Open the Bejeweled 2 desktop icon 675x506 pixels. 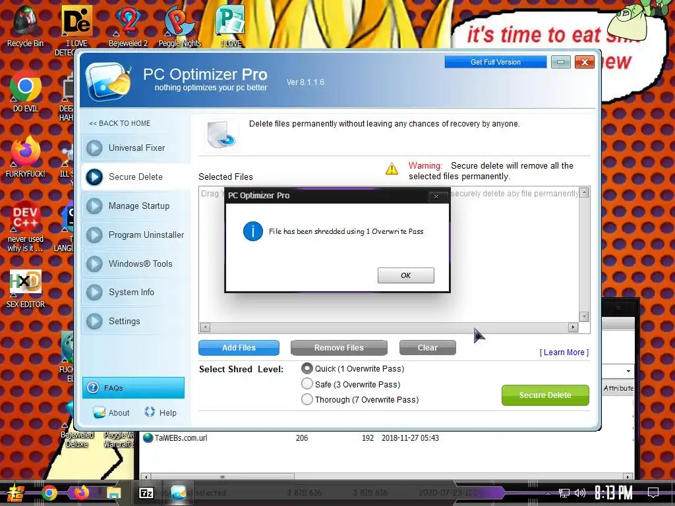click(128, 26)
